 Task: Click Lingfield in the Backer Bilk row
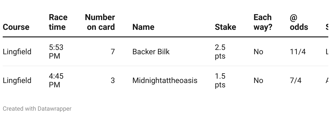[x=17, y=52]
